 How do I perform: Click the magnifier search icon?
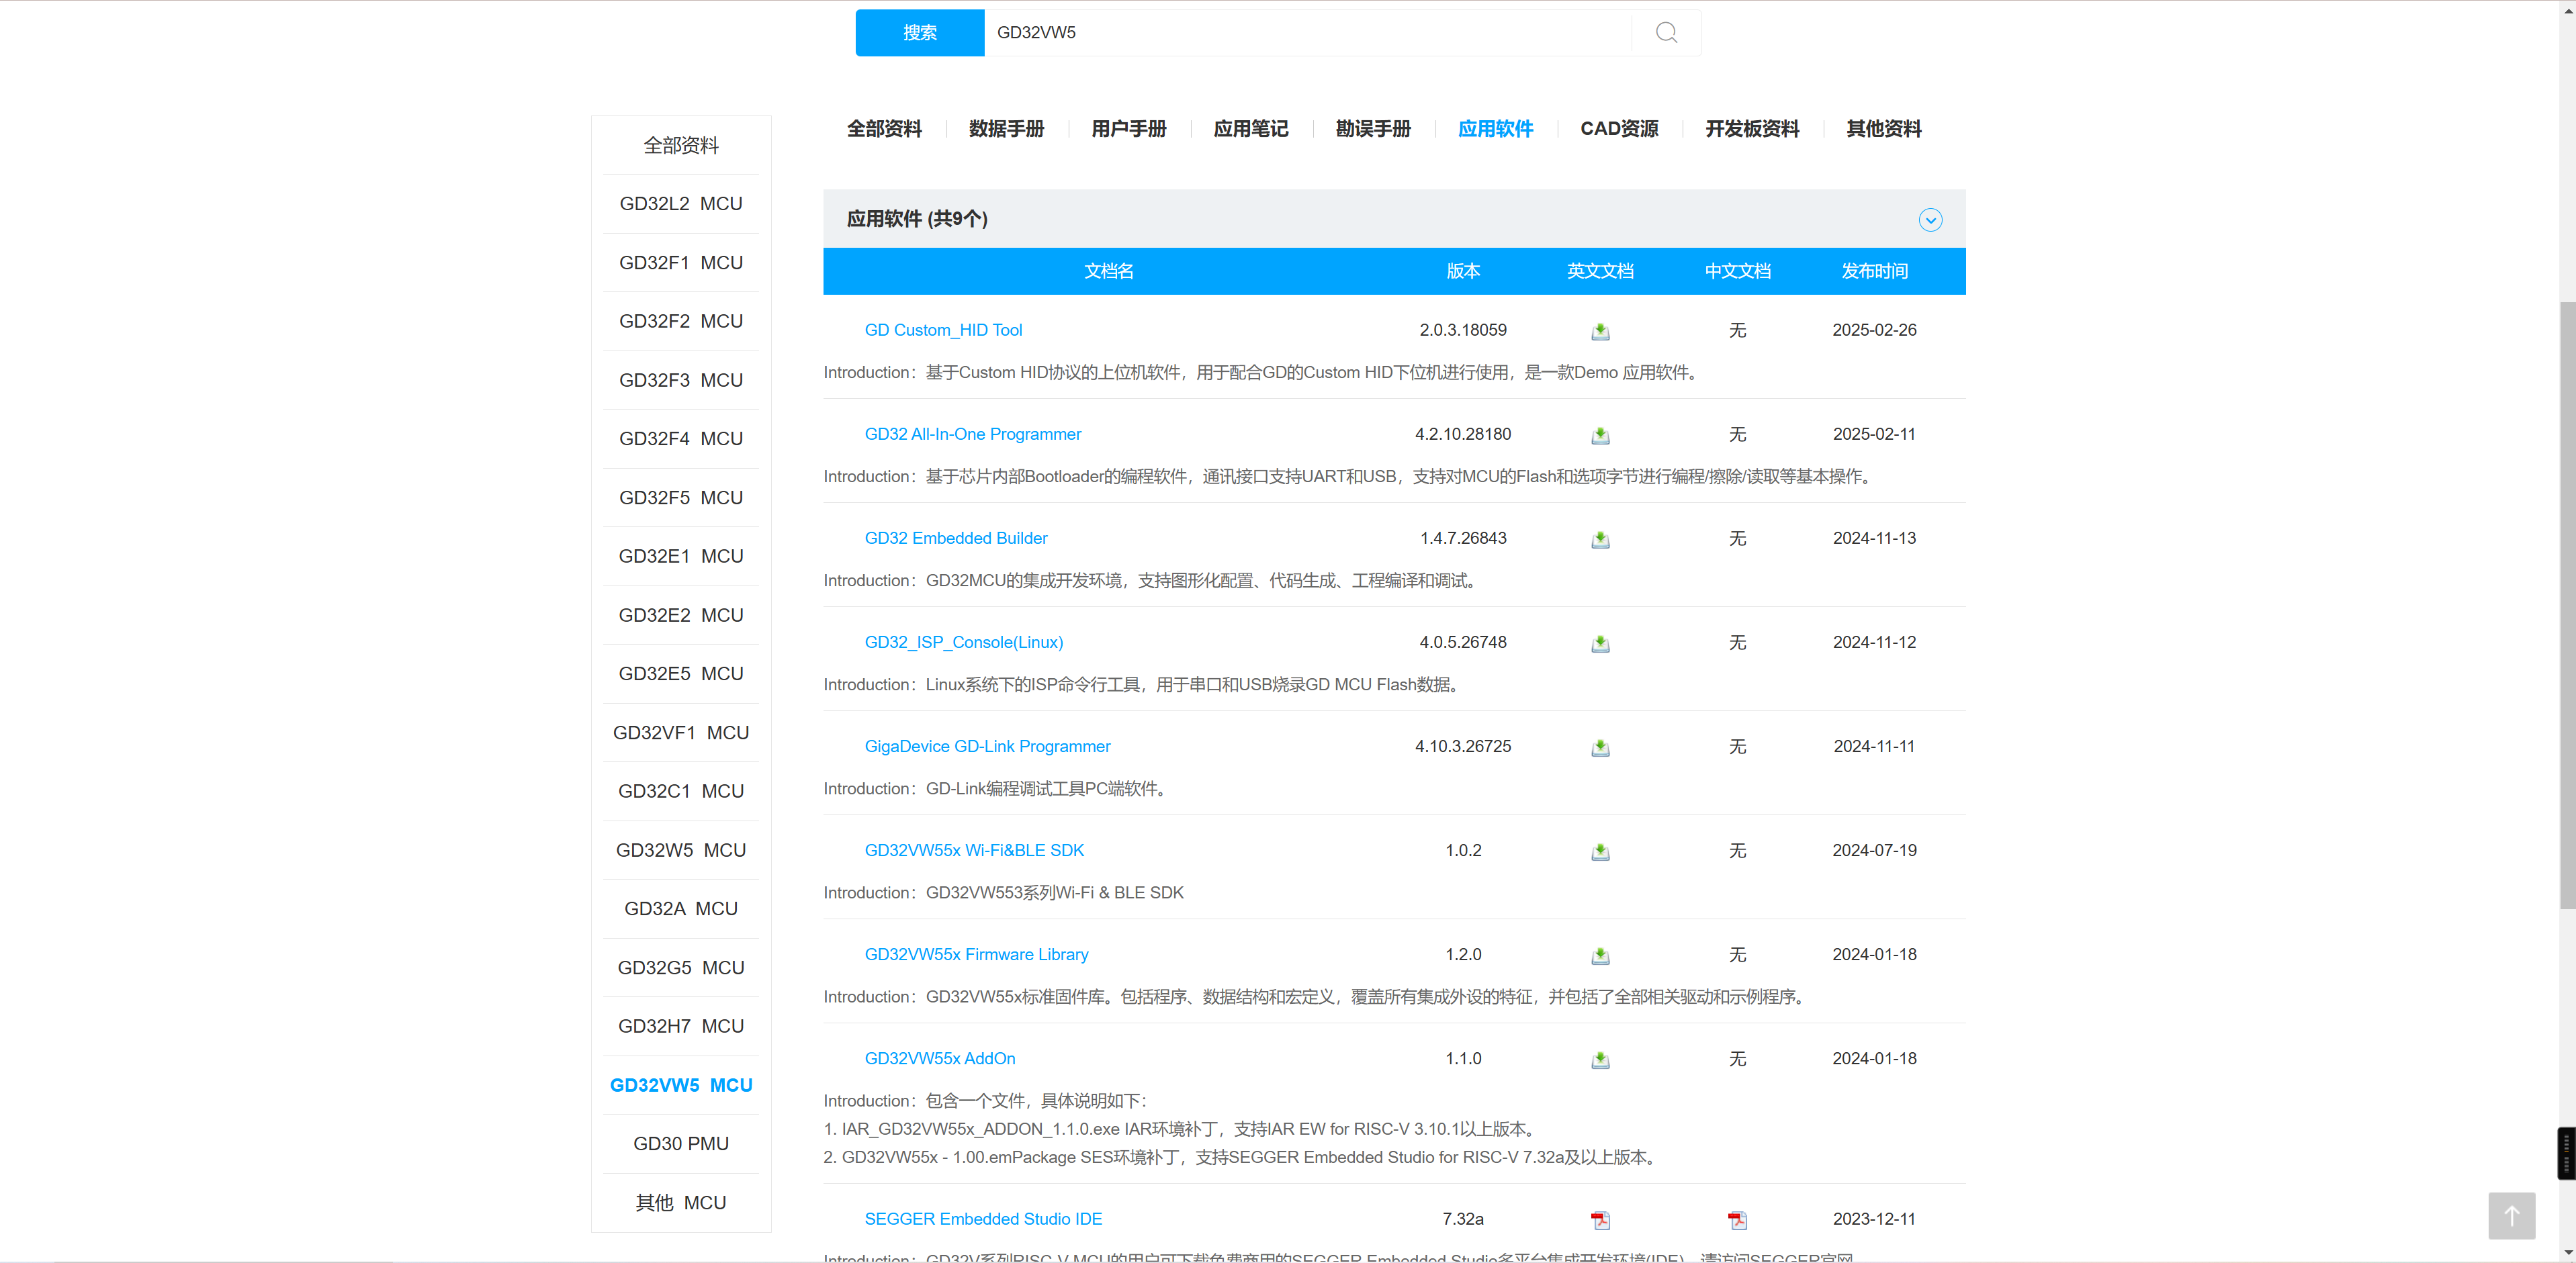pos(1666,33)
